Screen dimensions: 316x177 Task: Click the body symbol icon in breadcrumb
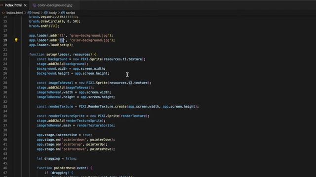coord(46,13)
